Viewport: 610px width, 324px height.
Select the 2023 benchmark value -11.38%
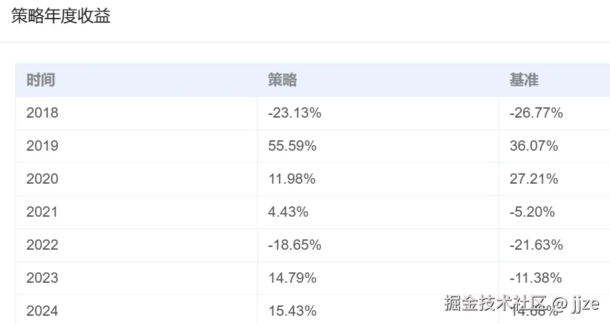(x=536, y=278)
